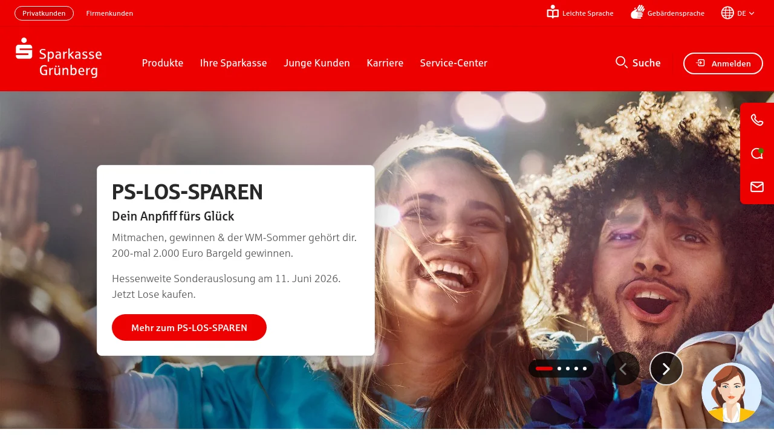
Task: Open the Junge Kunden menu
Action: point(317,63)
